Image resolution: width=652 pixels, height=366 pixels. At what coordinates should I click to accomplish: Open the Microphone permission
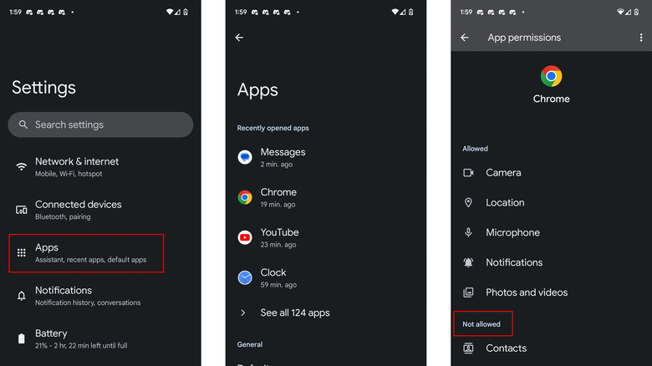pyautogui.click(x=552, y=232)
